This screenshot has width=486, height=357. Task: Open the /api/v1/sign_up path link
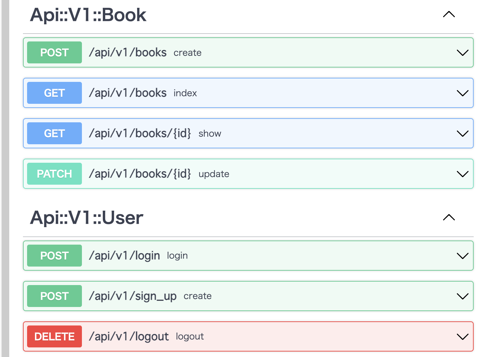pos(133,296)
